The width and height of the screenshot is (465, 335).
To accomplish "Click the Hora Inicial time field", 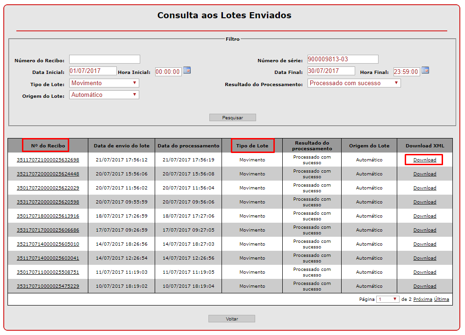I will [x=168, y=72].
